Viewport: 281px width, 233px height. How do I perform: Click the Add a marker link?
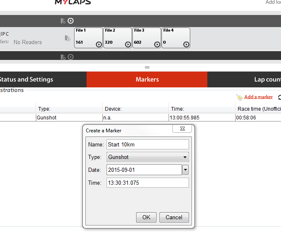point(258,97)
